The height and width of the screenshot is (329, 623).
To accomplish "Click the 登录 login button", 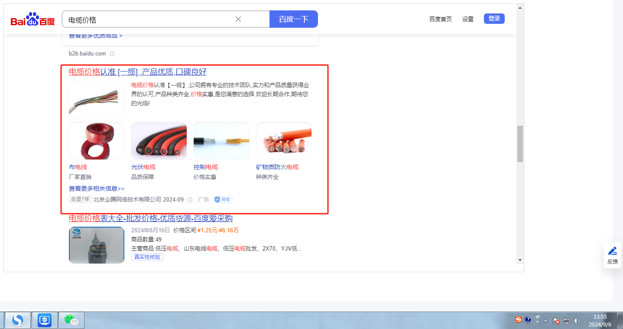I will pos(494,19).
